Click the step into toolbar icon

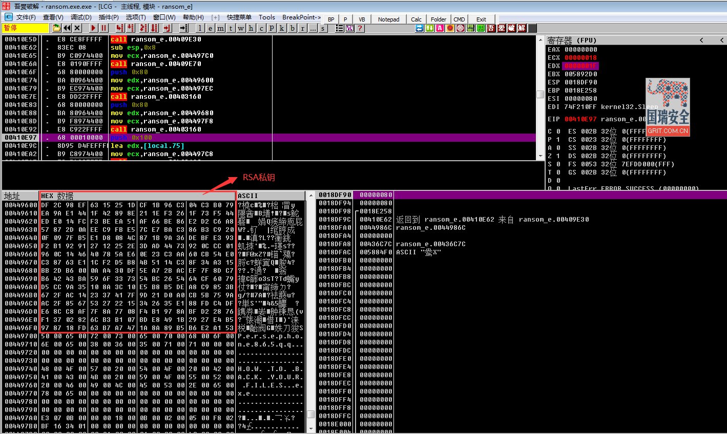pyautogui.click(x=120, y=28)
